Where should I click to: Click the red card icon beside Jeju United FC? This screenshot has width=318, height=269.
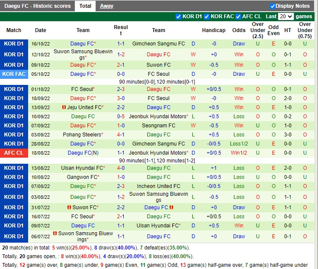click(x=64, y=107)
